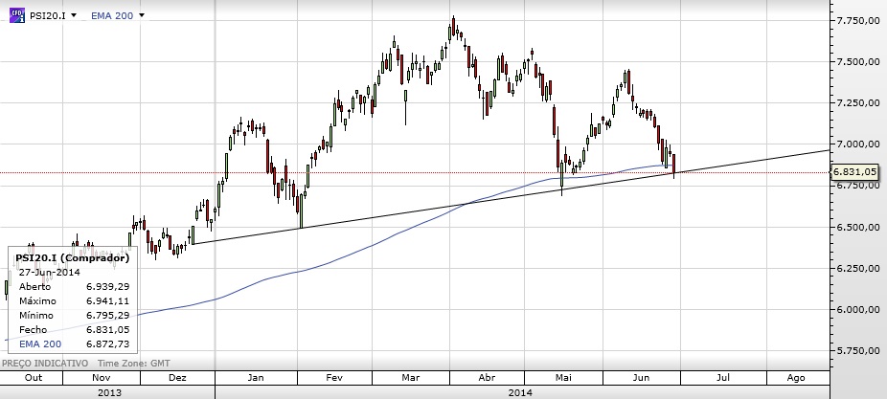Click the 6.500,00 price axis label
This screenshot has height=399, width=887.
point(858,227)
